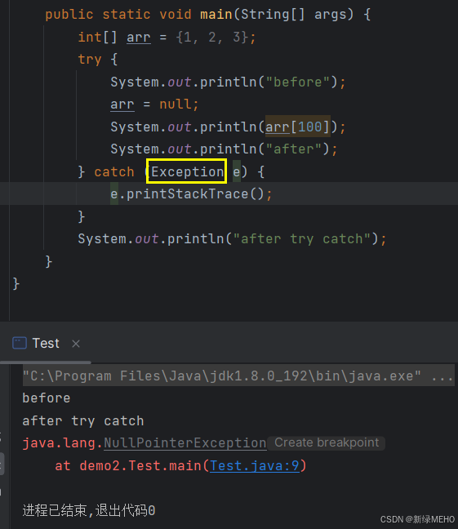Screen dimensions: 458x529
Task: Open the Test.java:9 stack trace link
Action: pyautogui.click(x=255, y=466)
